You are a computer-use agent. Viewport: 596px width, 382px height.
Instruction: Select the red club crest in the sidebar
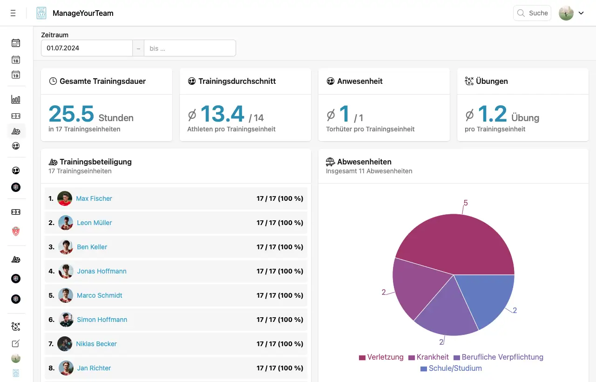coord(15,232)
